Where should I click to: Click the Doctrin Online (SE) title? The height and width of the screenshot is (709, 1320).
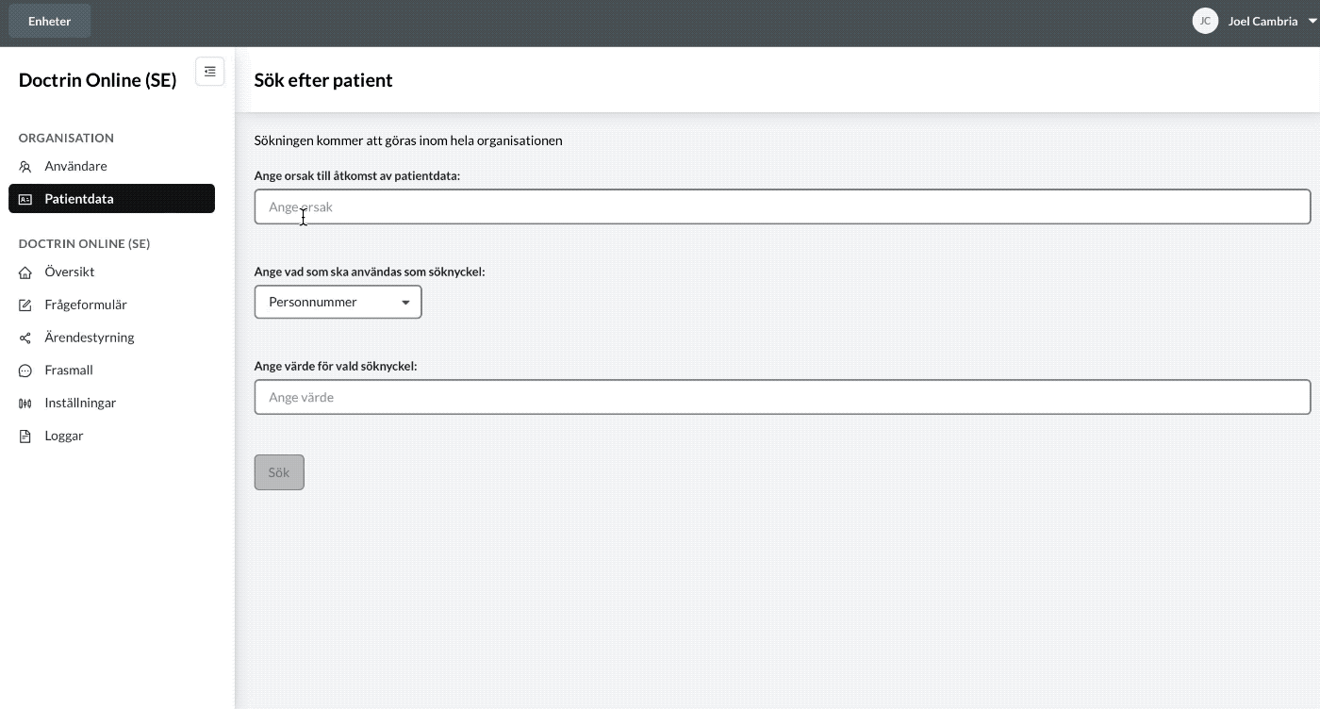coord(98,80)
